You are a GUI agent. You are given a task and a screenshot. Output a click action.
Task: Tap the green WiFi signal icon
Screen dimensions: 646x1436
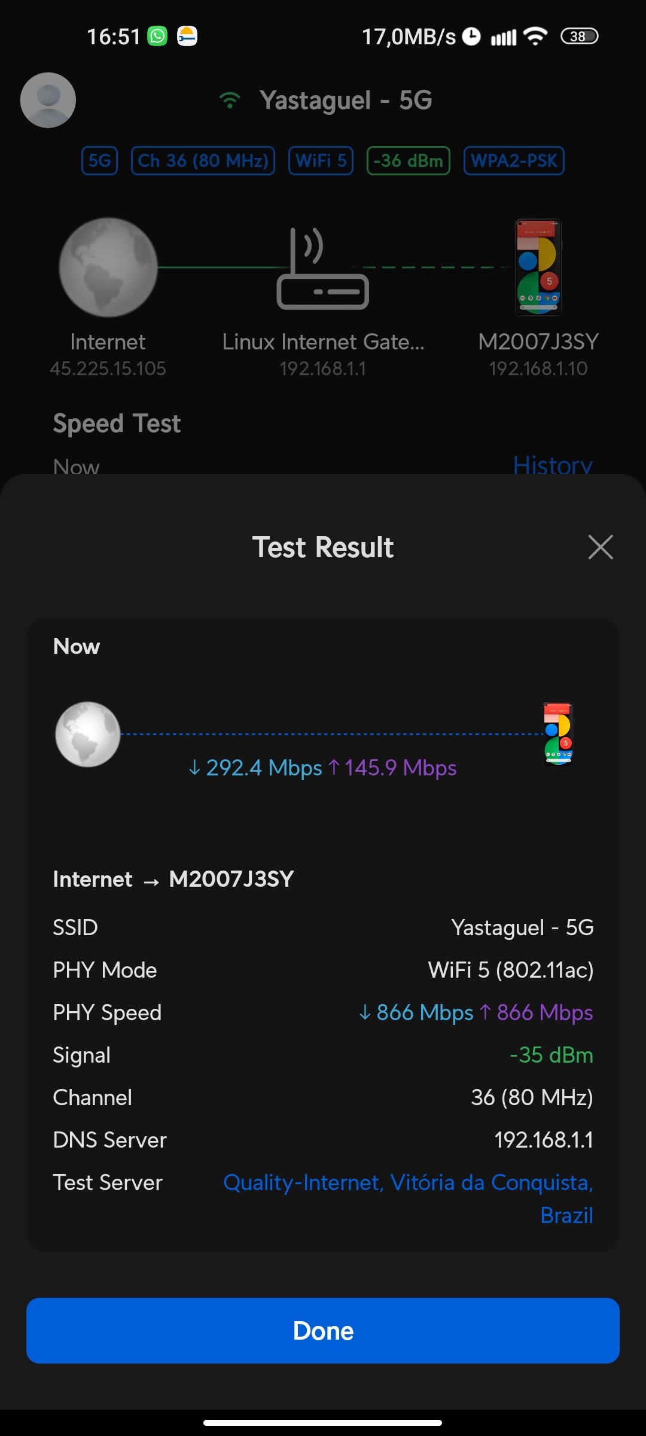(x=230, y=100)
